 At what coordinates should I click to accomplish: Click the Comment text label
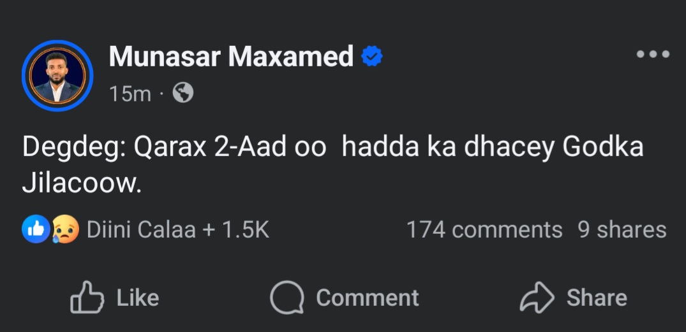tap(368, 298)
